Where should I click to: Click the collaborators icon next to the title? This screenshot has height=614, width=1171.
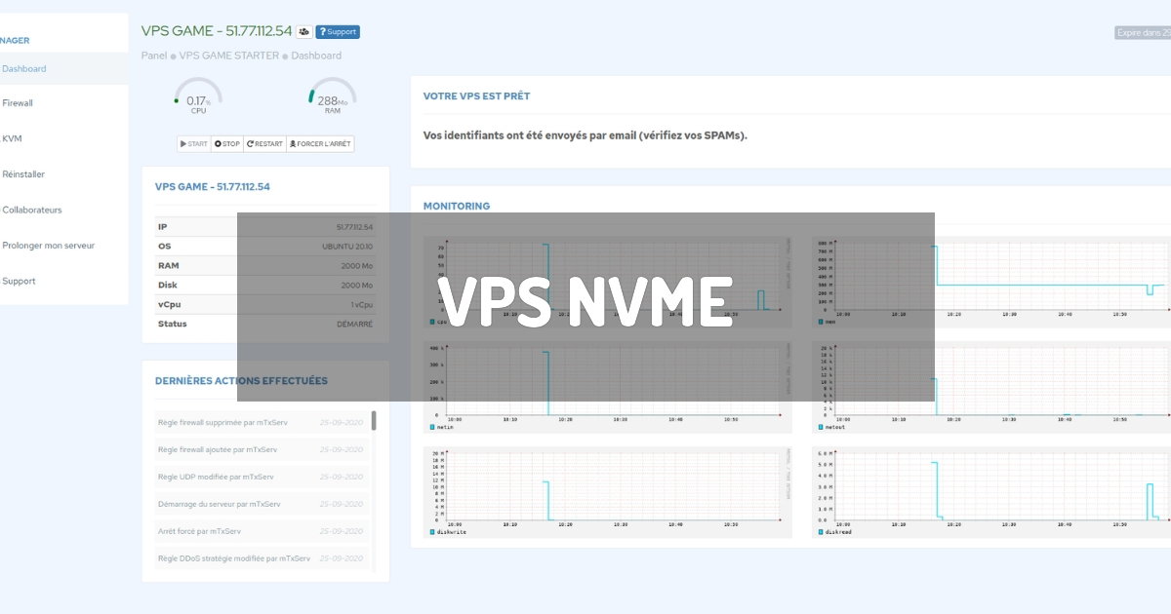pos(304,32)
